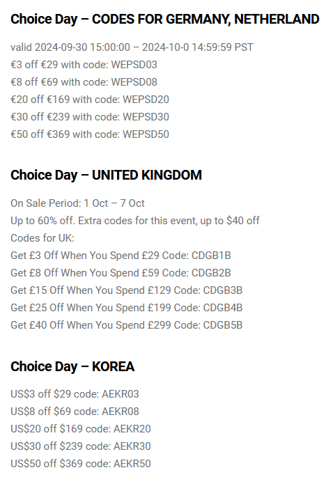Click the US$50 off AEKR50 line
This screenshot has width=326, height=477.
pos(81,463)
